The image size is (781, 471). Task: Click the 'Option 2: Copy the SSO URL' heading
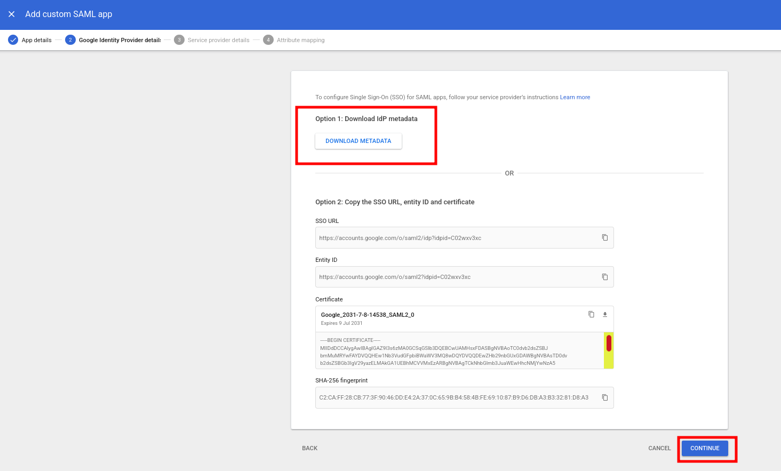point(395,202)
